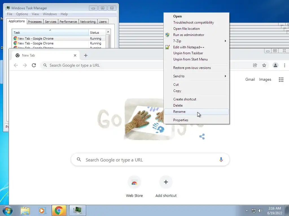
Task: Open the Web Store shortcut icon
Action: point(134,182)
